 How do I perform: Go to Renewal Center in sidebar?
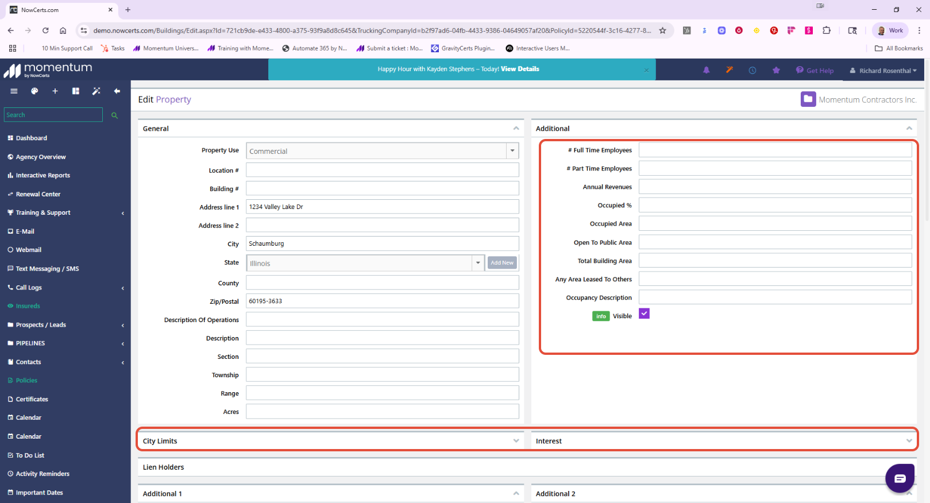pos(38,195)
